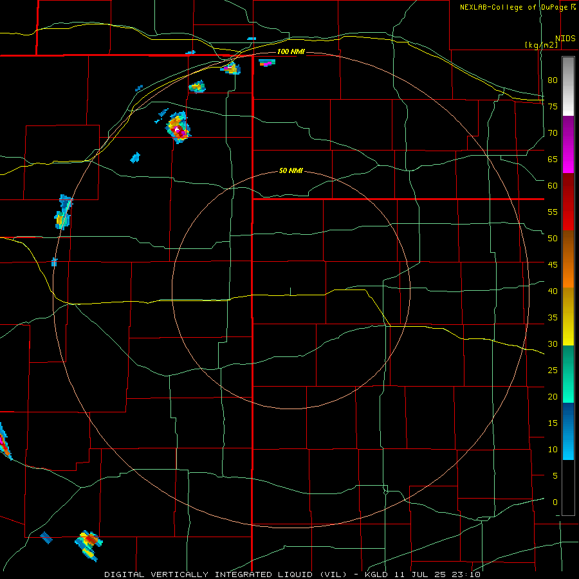Image resolution: width=579 pixels, height=579 pixels.
Task: Select the white-gray top segment of the color scale
Action: (568, 86)
